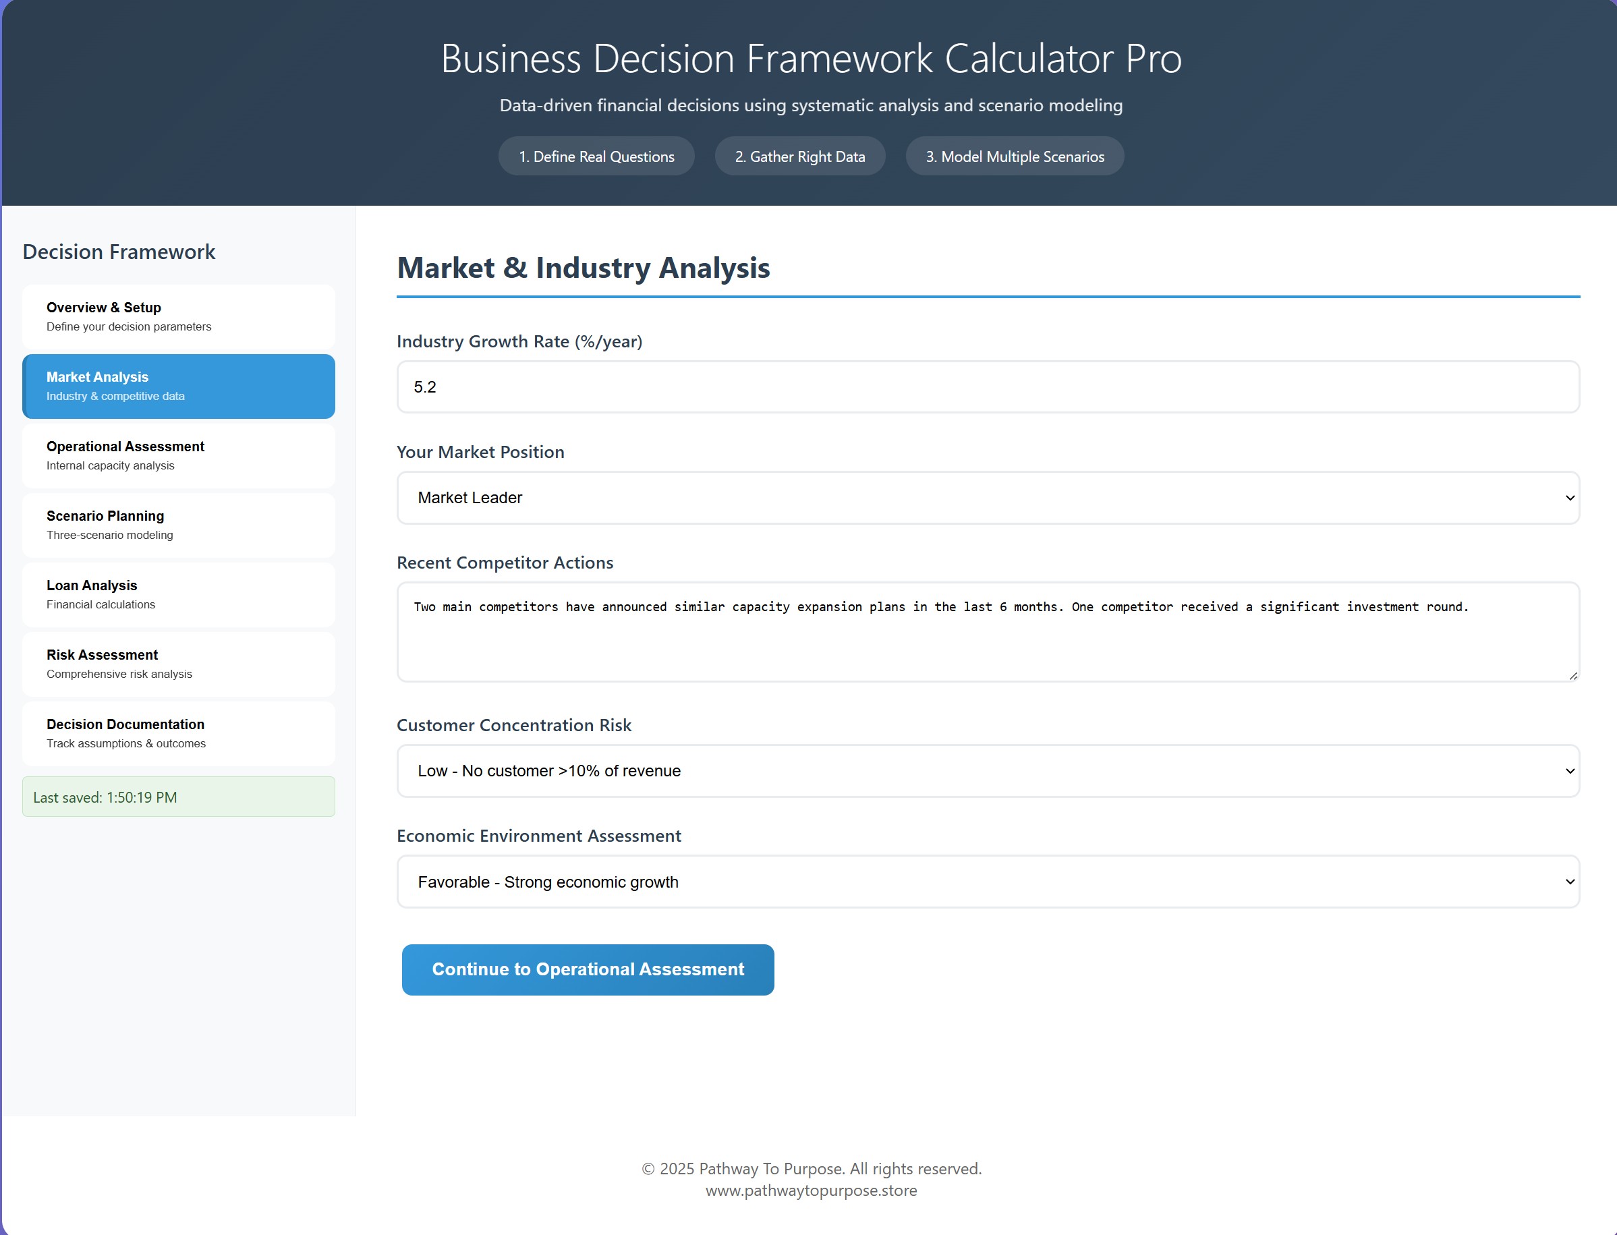Open the Overview & Setup section

click(179, 317)
